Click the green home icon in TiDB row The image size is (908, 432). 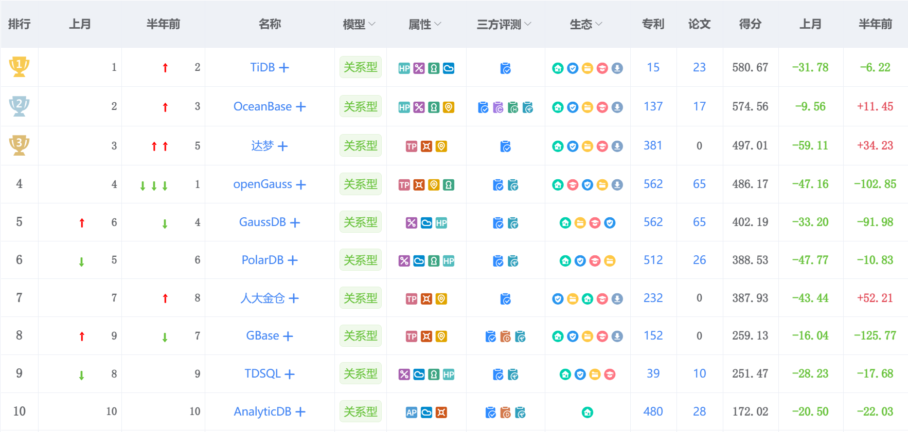[558, 68]
